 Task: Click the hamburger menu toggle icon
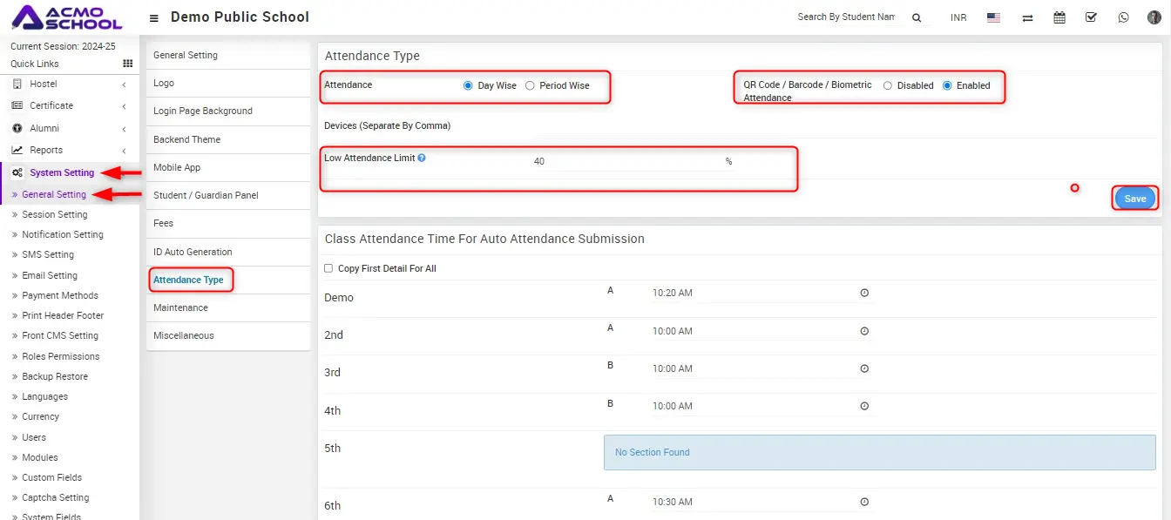(154, 18)
